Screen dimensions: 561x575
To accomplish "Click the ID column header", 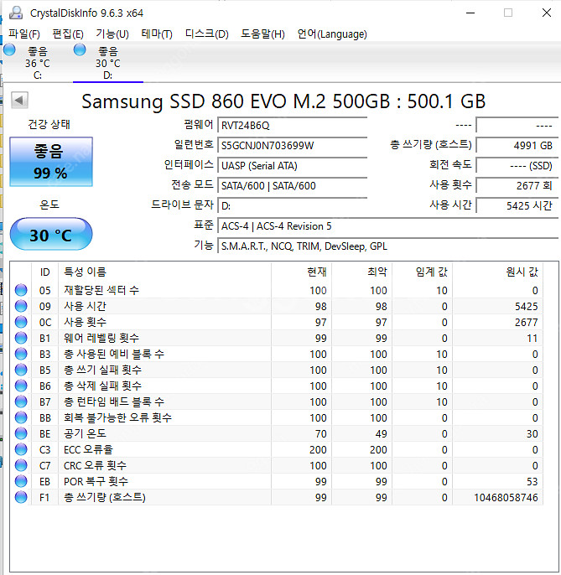I will coord(44,272).
